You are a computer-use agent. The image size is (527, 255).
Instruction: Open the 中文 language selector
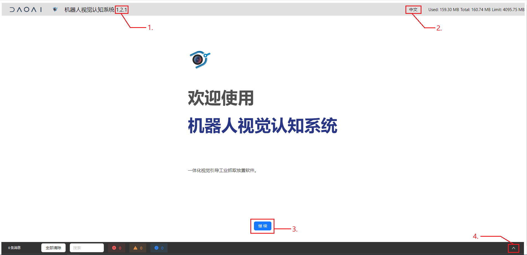tap(413, 10)
